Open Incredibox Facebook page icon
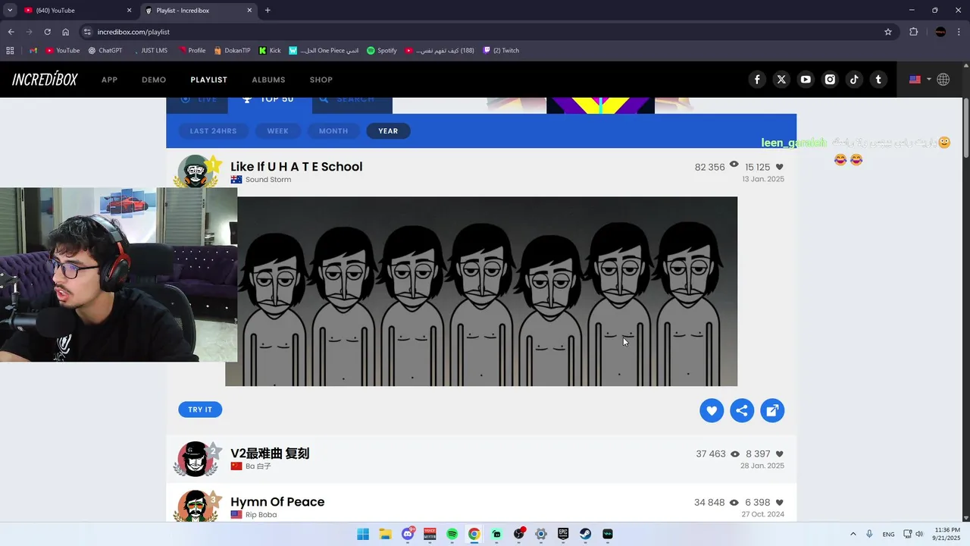 [x=757, y=80]
